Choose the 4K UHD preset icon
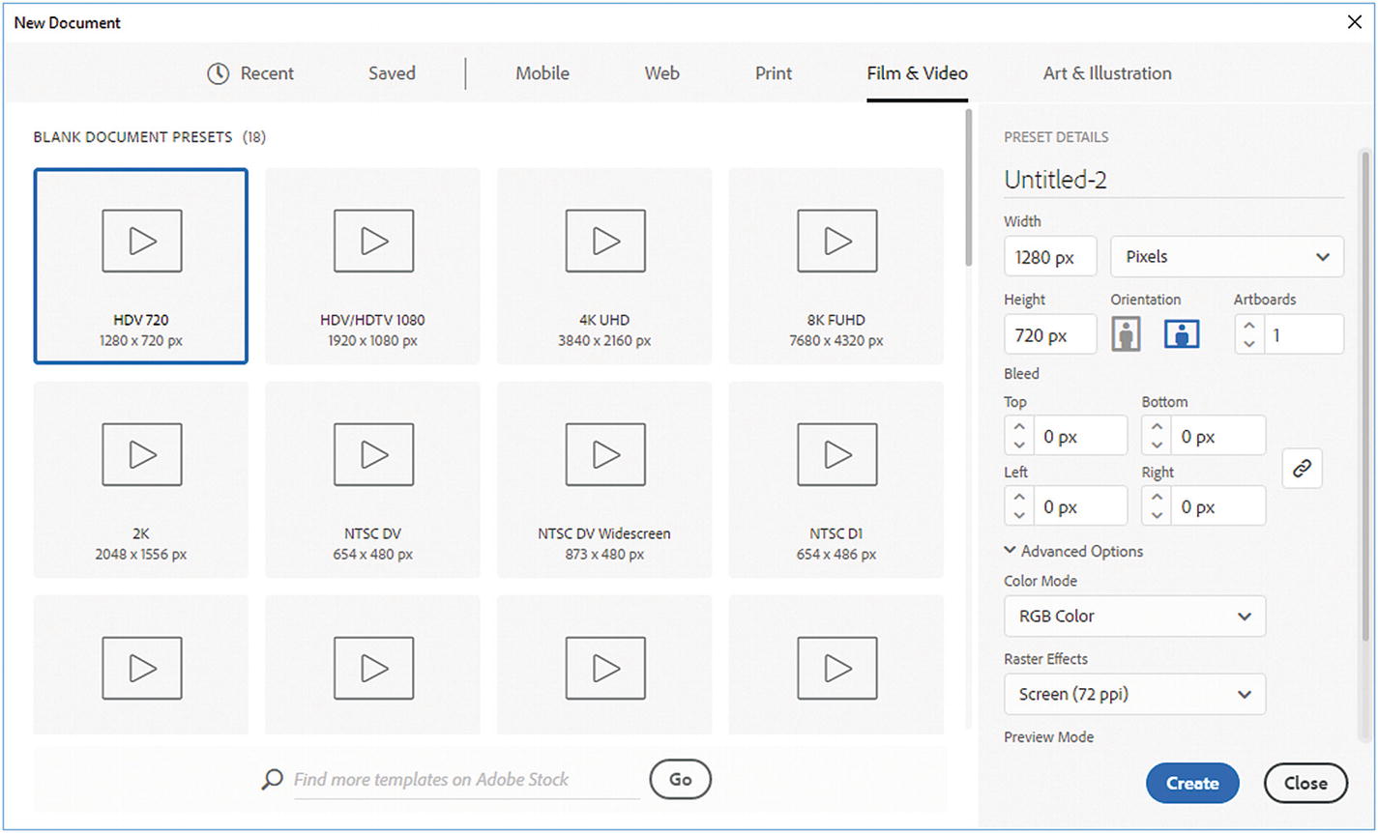 coord(605,241)
